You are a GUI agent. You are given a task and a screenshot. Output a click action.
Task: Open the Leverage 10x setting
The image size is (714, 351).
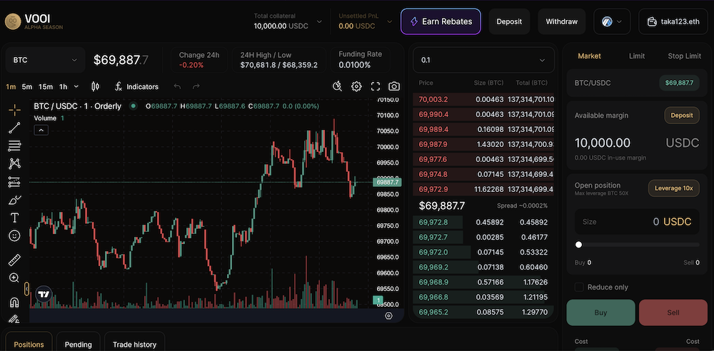pos(673,188)
